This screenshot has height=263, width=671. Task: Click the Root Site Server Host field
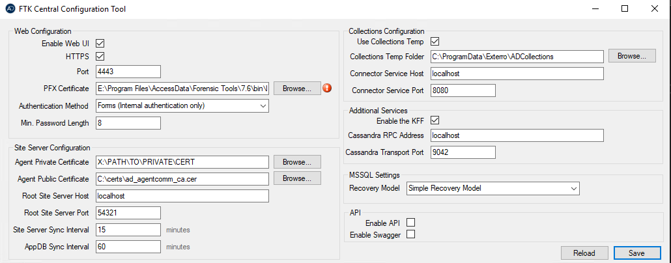tap(182, 196)
